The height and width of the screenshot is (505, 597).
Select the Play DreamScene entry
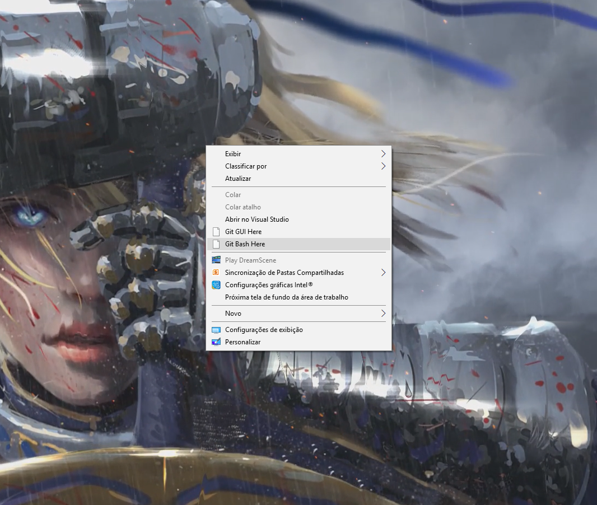click(x=299, y=260)
